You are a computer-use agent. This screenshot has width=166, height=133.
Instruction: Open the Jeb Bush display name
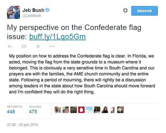33,10
